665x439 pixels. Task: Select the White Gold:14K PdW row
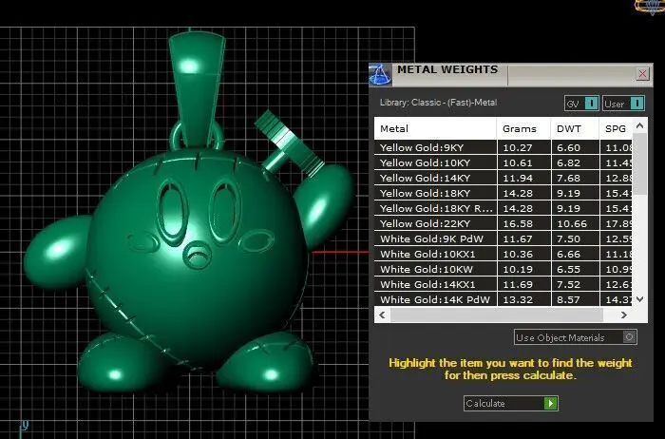(x=503, y=299)
